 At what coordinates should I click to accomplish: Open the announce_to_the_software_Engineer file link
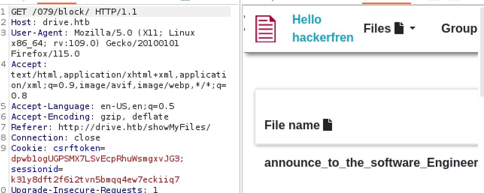(x=371, y=163)
